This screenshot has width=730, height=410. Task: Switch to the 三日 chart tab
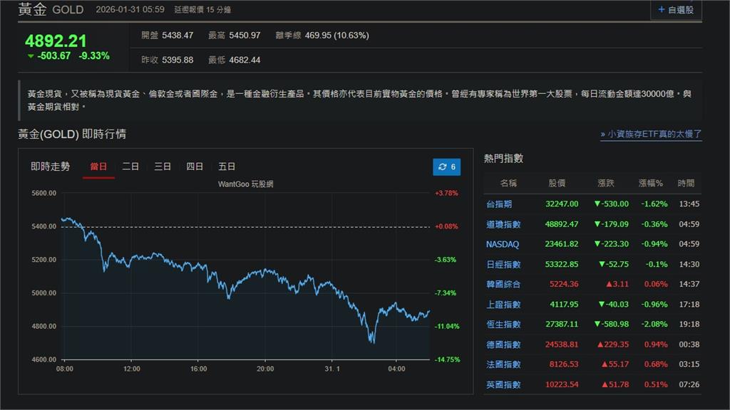[164, 166]
